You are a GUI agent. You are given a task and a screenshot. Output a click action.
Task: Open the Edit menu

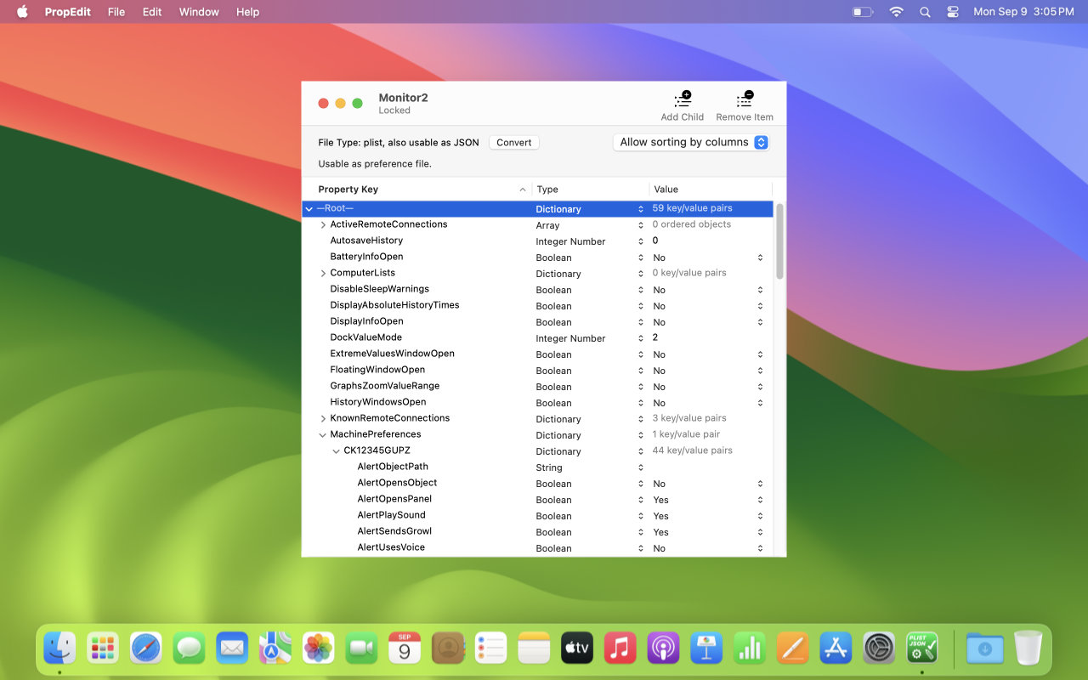(x=152, y=12)
